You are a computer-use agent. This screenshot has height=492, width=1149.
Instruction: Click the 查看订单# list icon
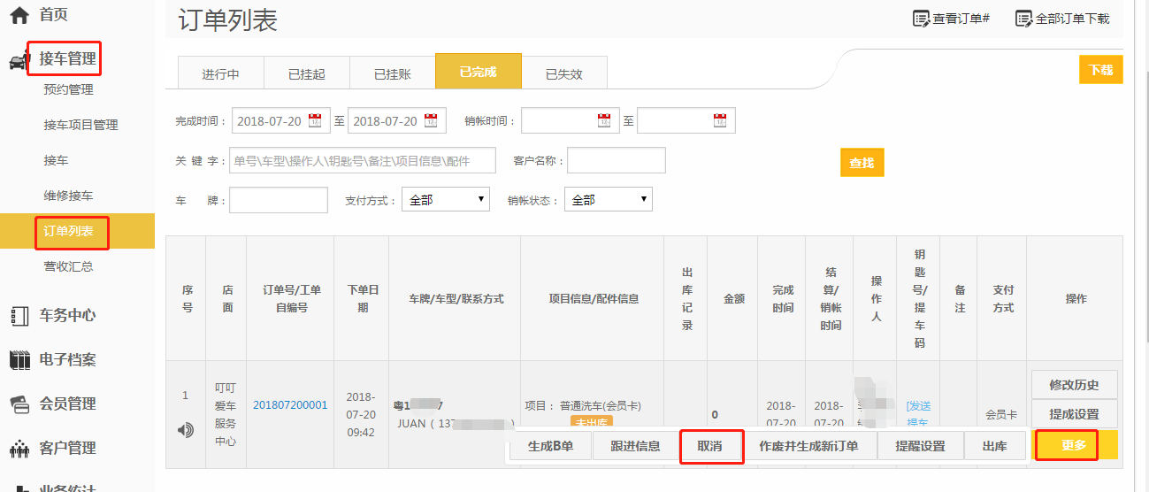[921, 19]
